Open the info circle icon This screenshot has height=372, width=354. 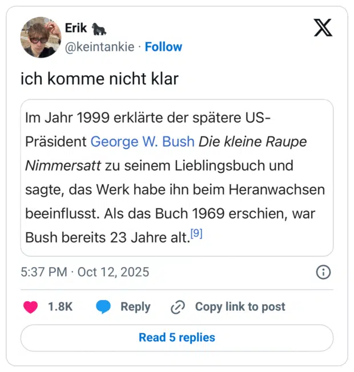[x=323, y=272]
